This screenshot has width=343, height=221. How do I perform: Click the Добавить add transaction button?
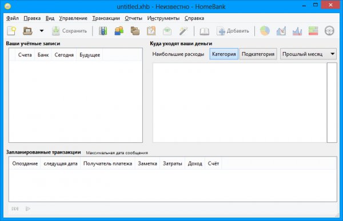point(233,31)
